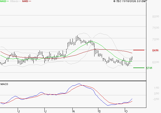Click the S month label on axis
Image resolution: width=161 pixels, height=113 pixels.
coord(99,111)
